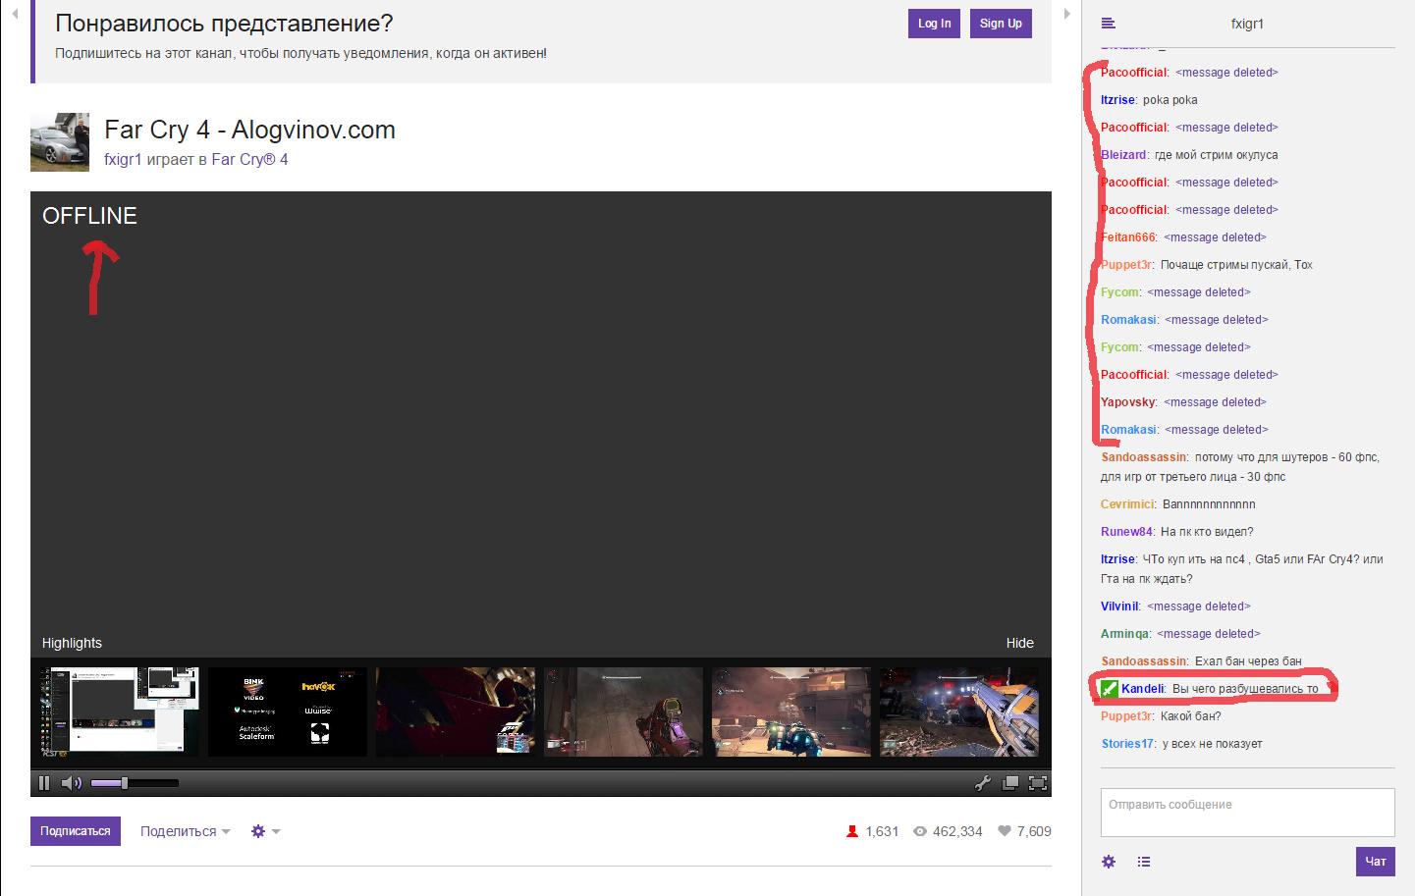Pause the video player
Screen dimensions: 1415x896
[44, 783]
